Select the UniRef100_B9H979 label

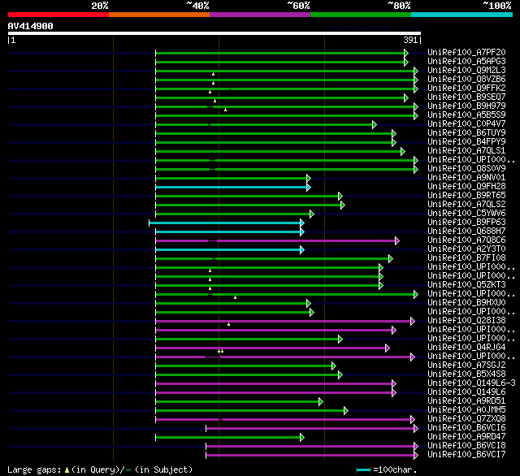[466, 106]
